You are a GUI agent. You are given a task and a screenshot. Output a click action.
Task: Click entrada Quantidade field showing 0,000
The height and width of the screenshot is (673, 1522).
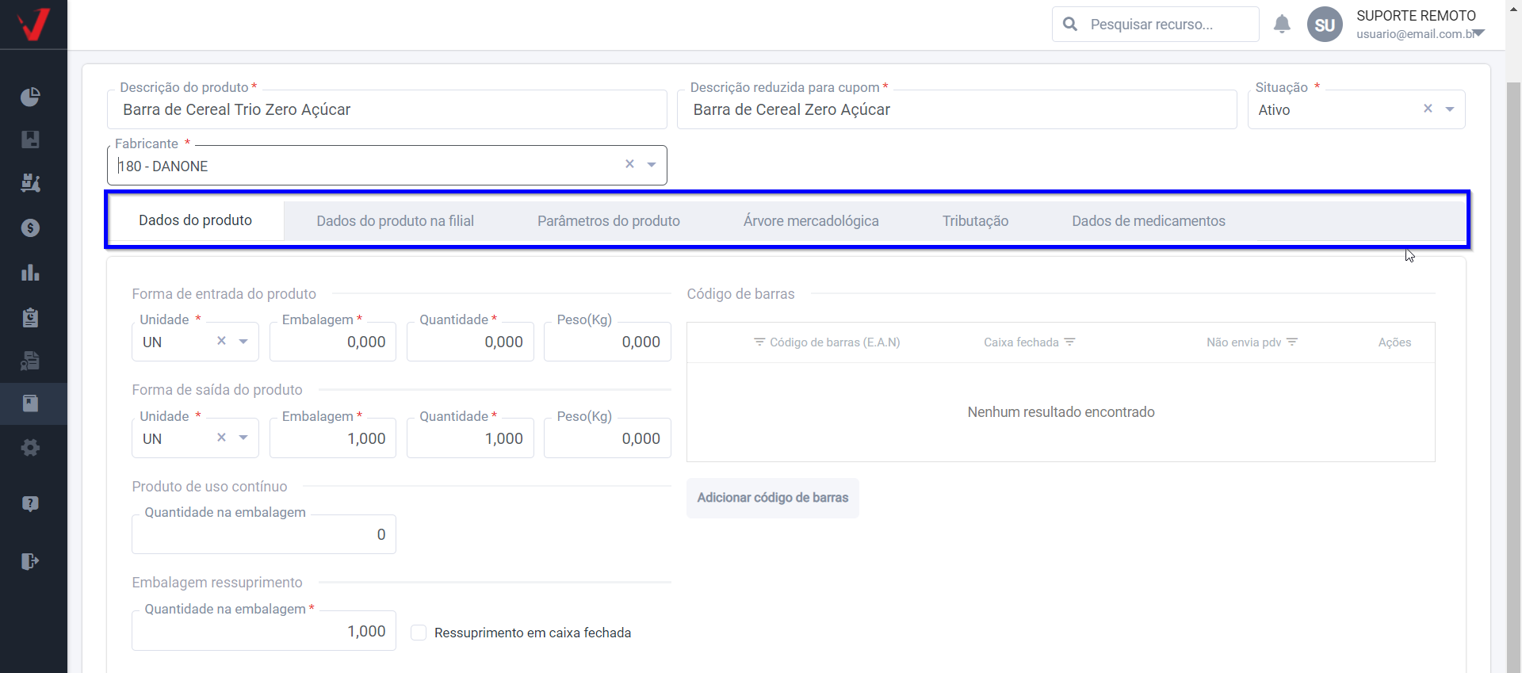[x=470, y=342]
